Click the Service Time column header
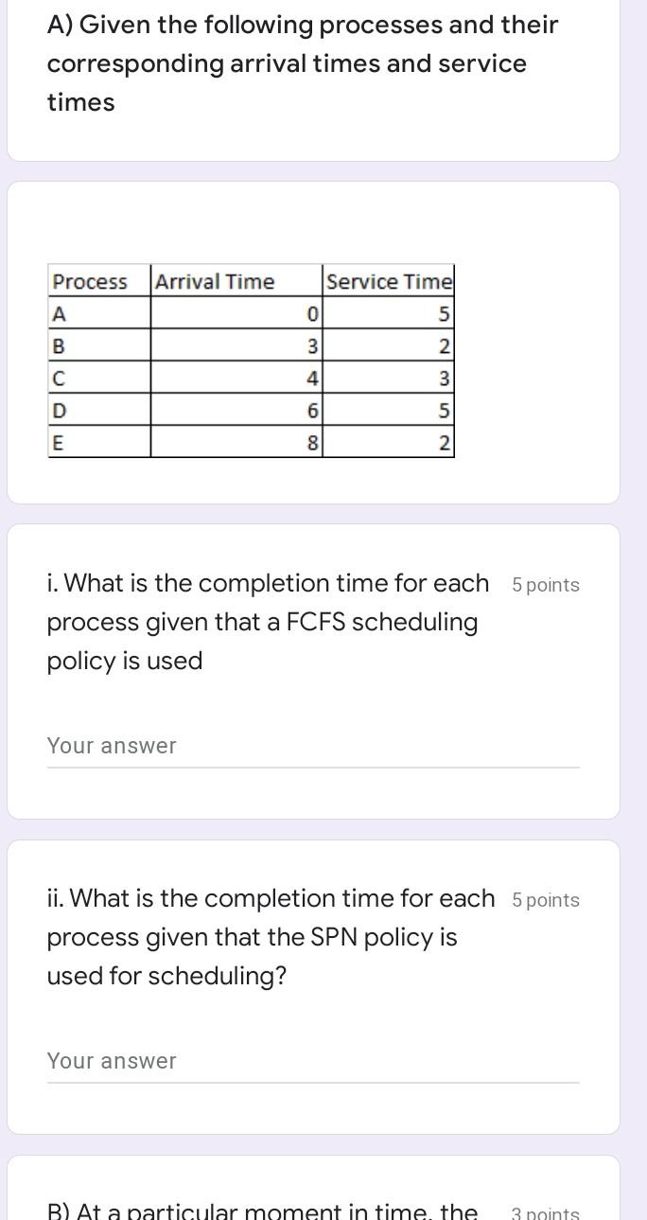647x1220 pixels. (388, 281)
